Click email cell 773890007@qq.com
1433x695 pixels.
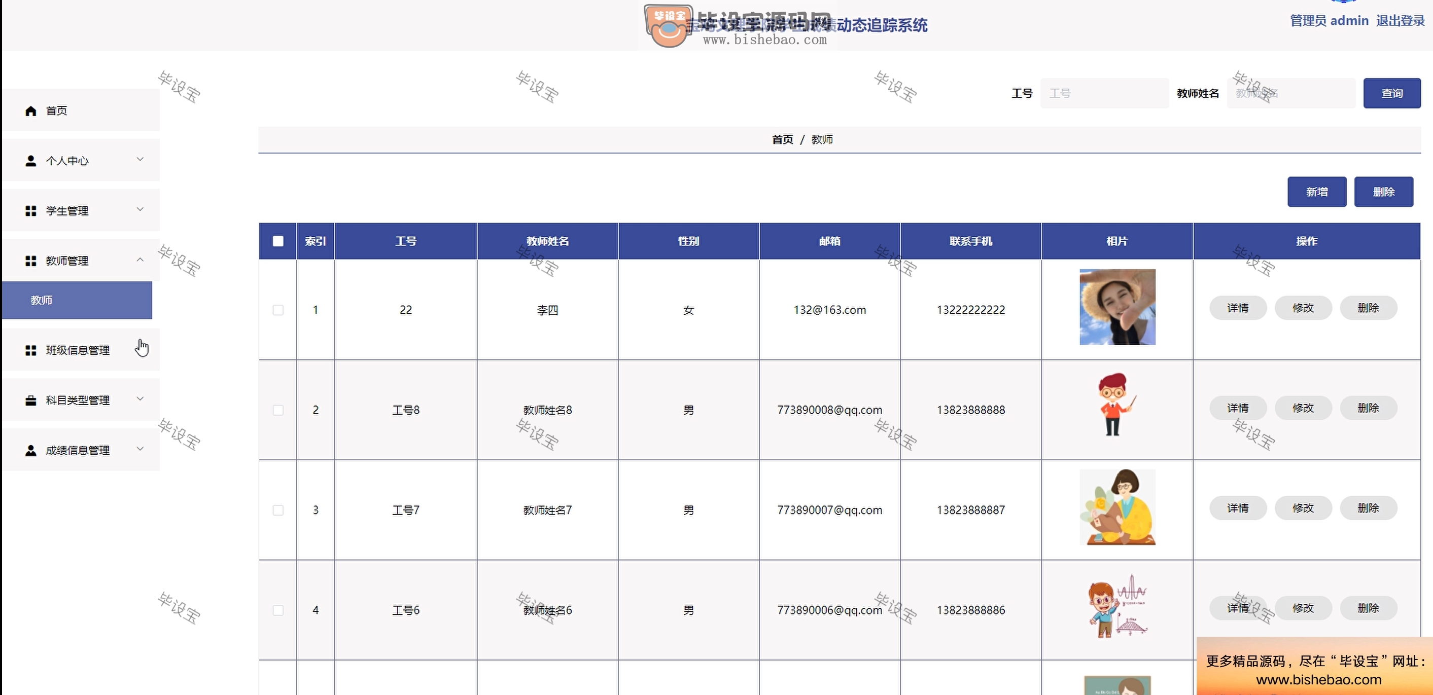pos(829,510)
